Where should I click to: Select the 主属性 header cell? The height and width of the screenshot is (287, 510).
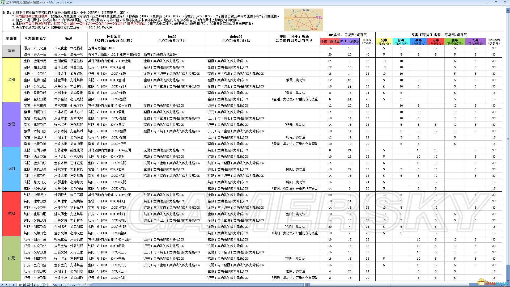(11, 39)
